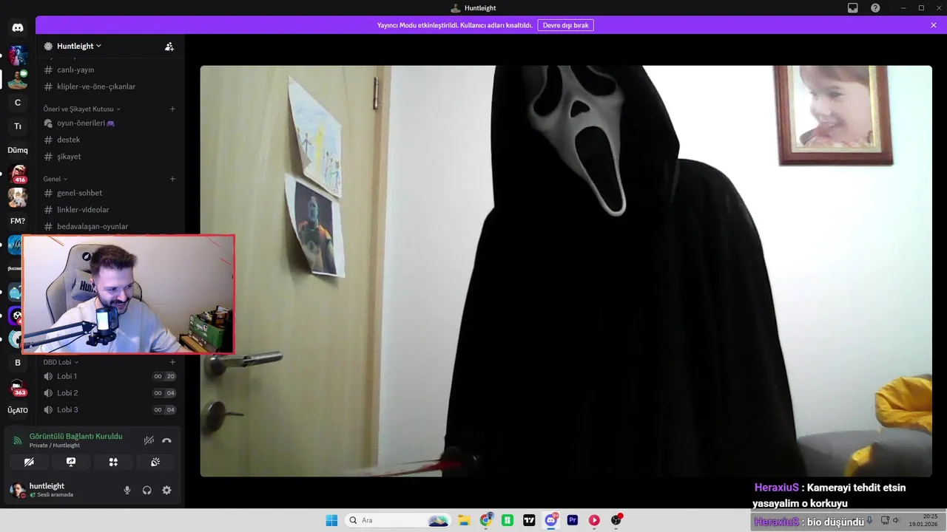The width and height of the screenshot is (947, 532).
Task: Invite people to Huntleight server
Action: click(169, 46)
